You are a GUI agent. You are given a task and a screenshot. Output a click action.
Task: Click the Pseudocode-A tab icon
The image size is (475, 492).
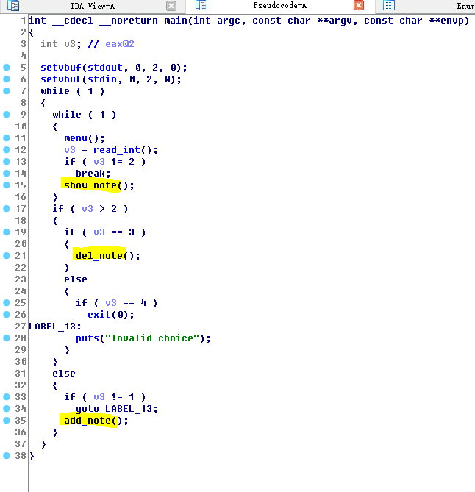(201, 5)
